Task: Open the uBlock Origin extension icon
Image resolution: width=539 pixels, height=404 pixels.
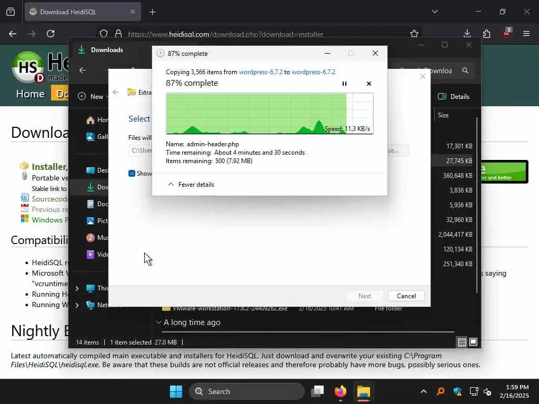Action: [506, 33]
